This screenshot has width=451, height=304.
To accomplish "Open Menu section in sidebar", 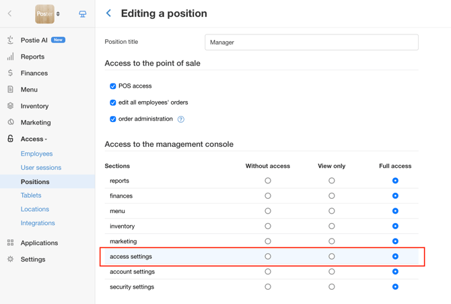I will [x=29, y=90].
